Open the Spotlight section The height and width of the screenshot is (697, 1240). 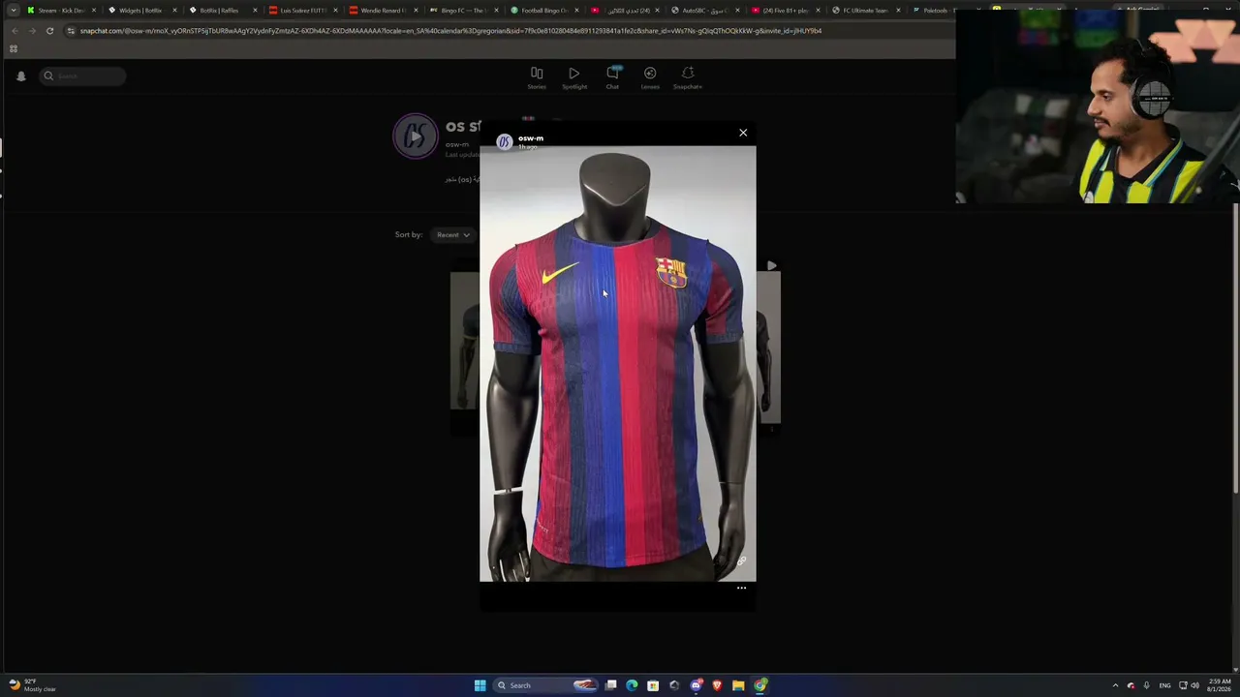[574, 77]
